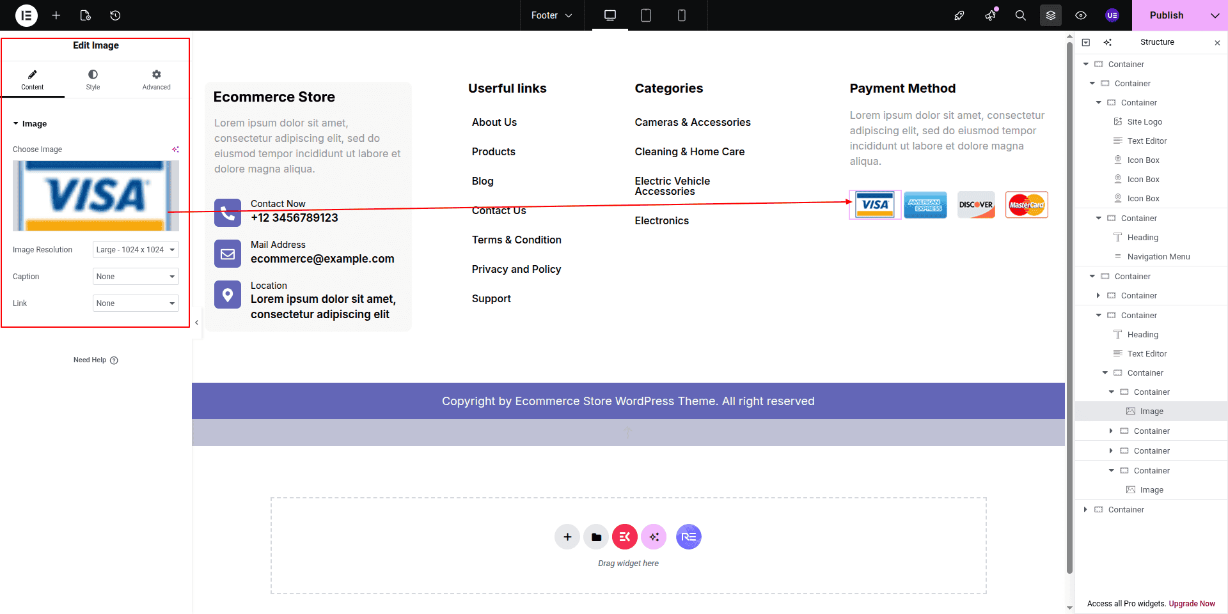This screenshot has height=614, width=1228.
Task: Toggle preview changes eye icon
Action: [1081, 15]
